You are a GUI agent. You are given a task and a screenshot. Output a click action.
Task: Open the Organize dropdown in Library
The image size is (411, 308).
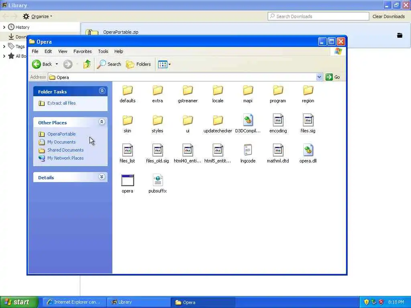(x=37, y=16)
